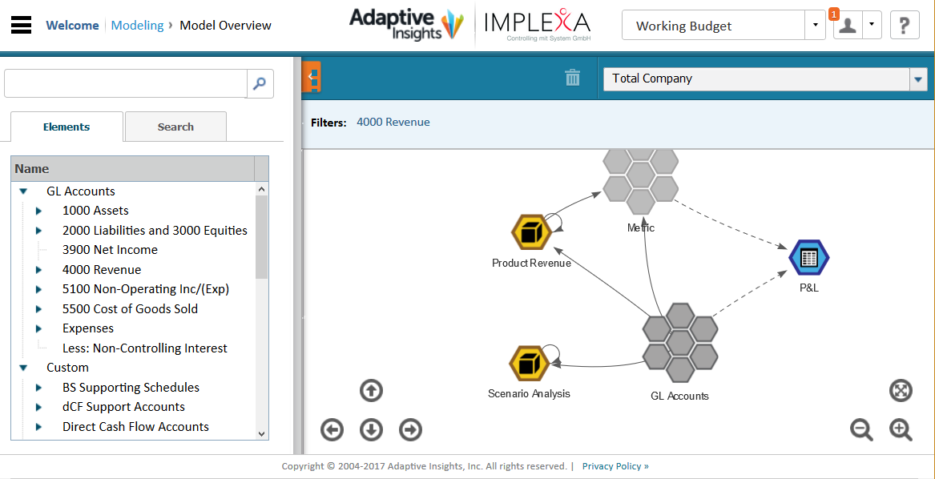The image size is (935, 479).
Task: Expand the 4000 Revenue tree node
Action: [38, 270]
